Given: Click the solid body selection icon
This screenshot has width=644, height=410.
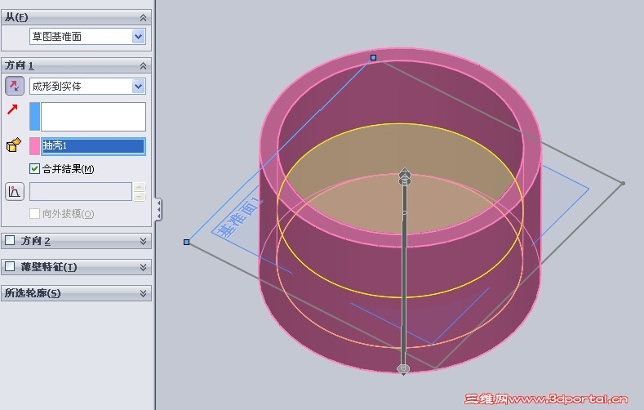Looking at the screenshot, I should 14,145.
